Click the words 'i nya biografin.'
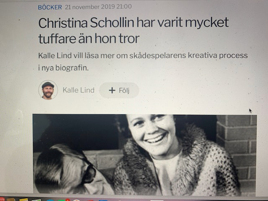The height and width of the screenshot is (201, 268). 63,68
